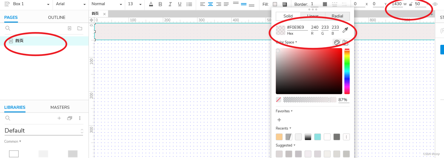The height and width of the screenshot is (158, 444).
Task: Click the add library plus icon
Action: (59, 118)
